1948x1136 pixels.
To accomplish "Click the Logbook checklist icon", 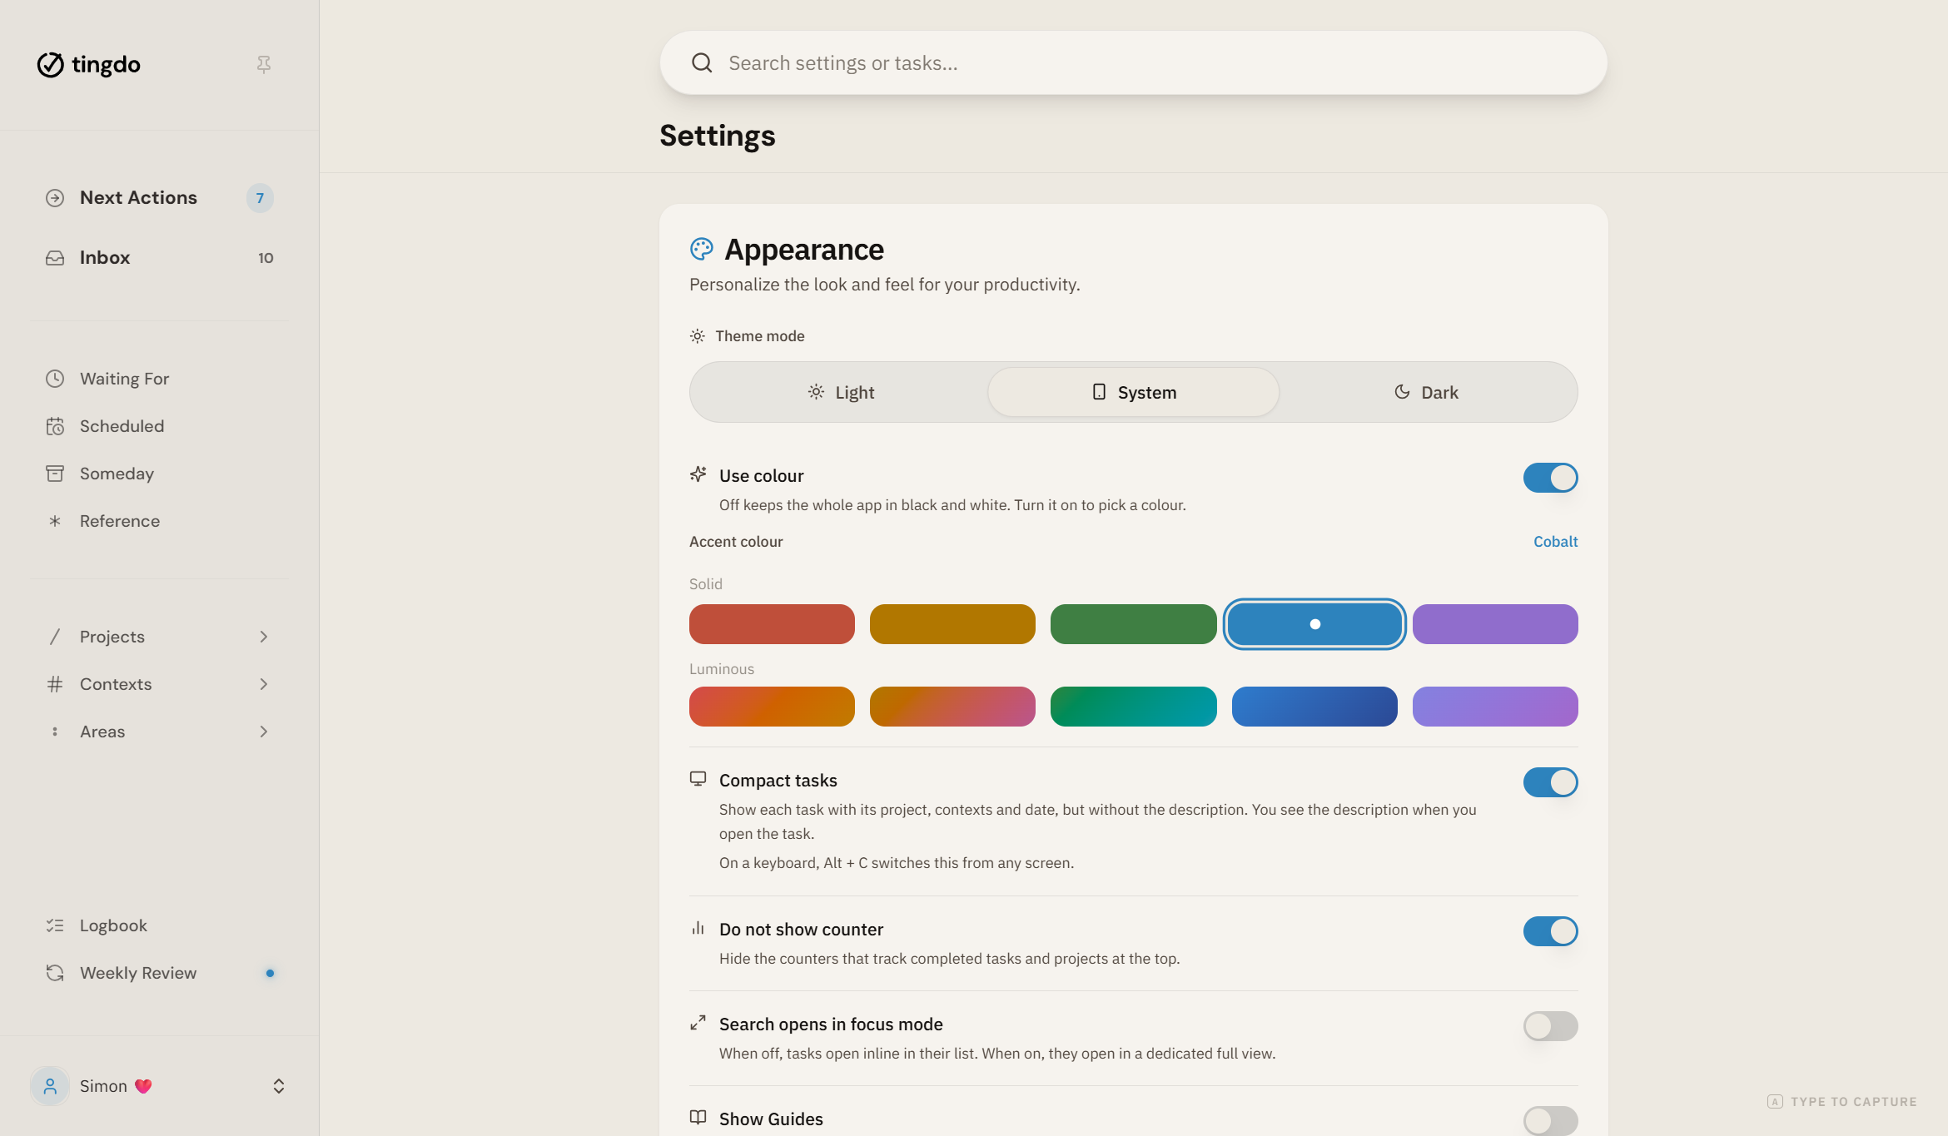I will click(55, 925).
